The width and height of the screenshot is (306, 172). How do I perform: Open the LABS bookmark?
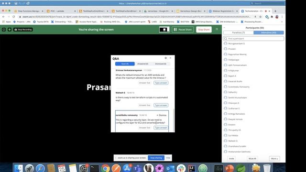[153, 22]
